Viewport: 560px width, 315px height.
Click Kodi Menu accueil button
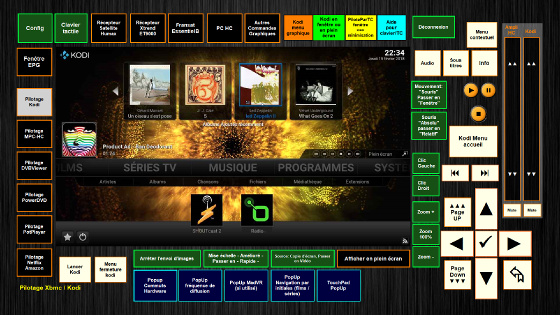click(473, 141)
